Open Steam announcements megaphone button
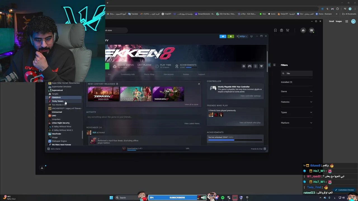Image resolution: width=358 pixels, height=201 pixels. pyautogui.click(x=223, y=36)
